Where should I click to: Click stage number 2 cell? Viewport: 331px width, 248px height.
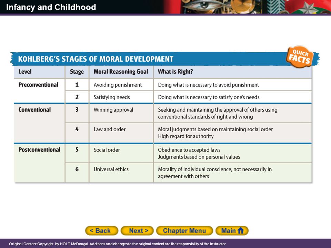(77, 97)
